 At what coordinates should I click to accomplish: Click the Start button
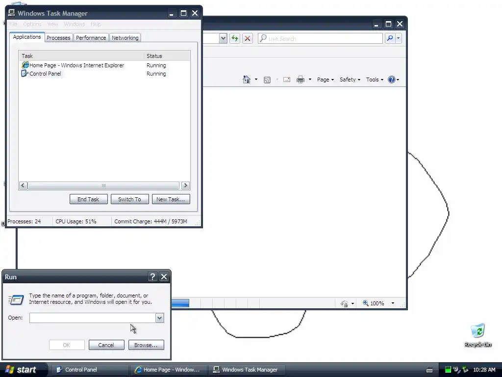22,370
